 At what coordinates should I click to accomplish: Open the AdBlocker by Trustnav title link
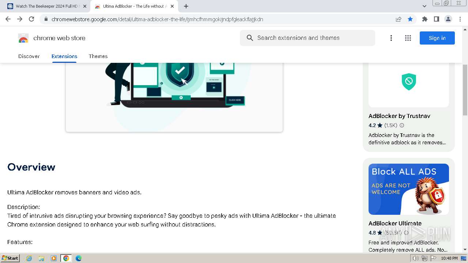point(399,116)
